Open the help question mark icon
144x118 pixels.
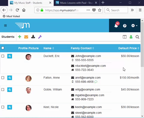pos(125,26)
